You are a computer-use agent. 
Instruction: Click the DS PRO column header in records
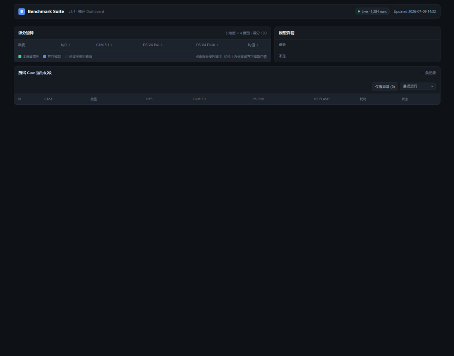pyautogui.click(x=258, y=99)
